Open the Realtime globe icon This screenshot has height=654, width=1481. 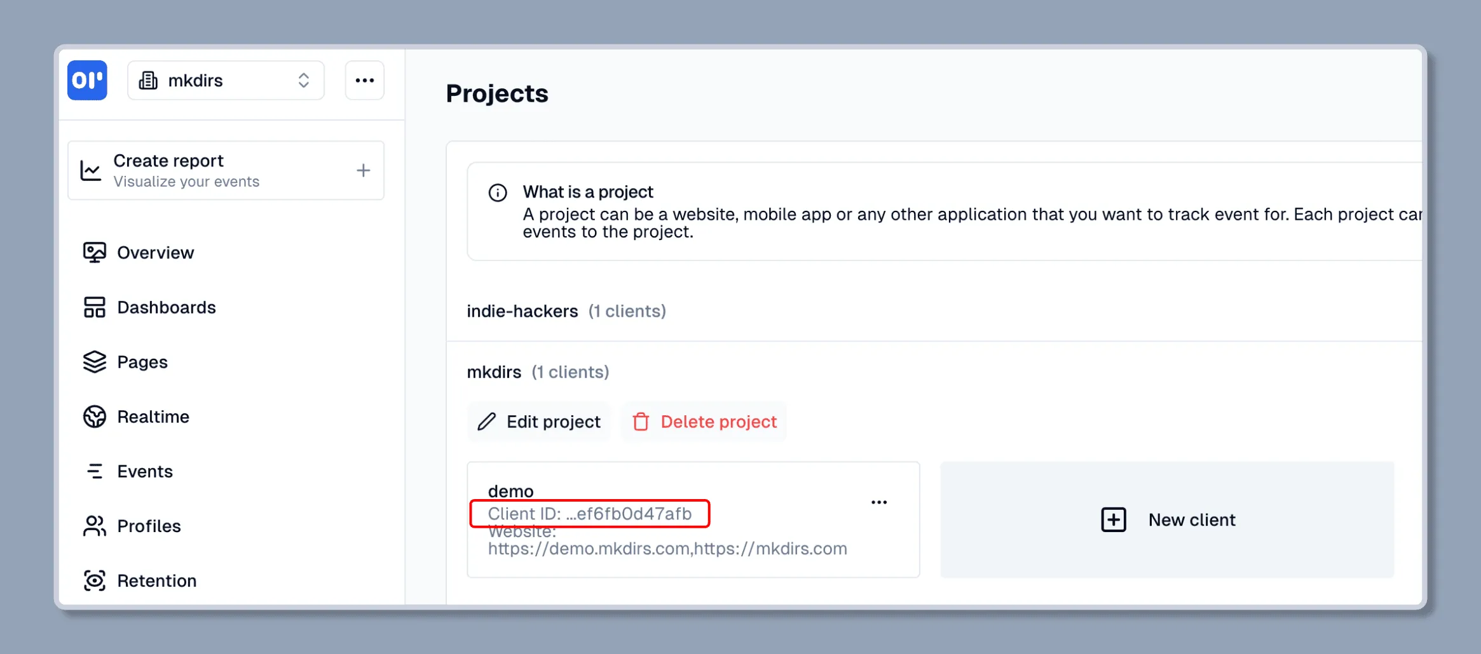click(x=94, y=417)
